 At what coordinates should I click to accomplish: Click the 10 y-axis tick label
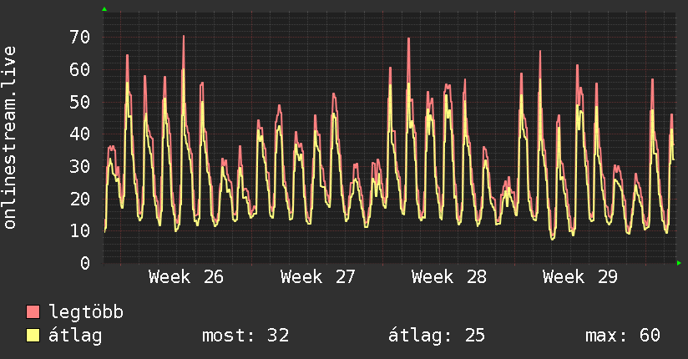click(x=80, y=231)
